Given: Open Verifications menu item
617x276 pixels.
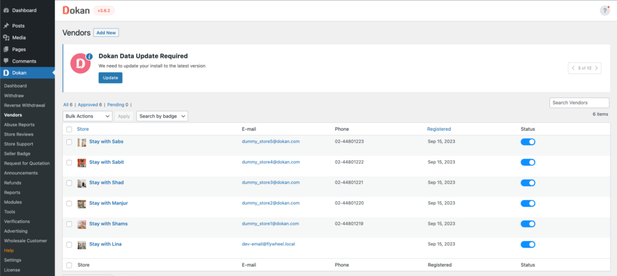Looking at the screenshot, I should click(x=17, y=221).
